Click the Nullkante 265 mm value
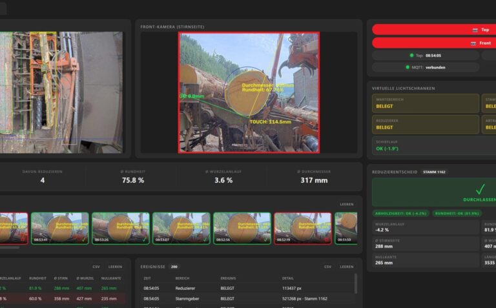 point(384,263)
